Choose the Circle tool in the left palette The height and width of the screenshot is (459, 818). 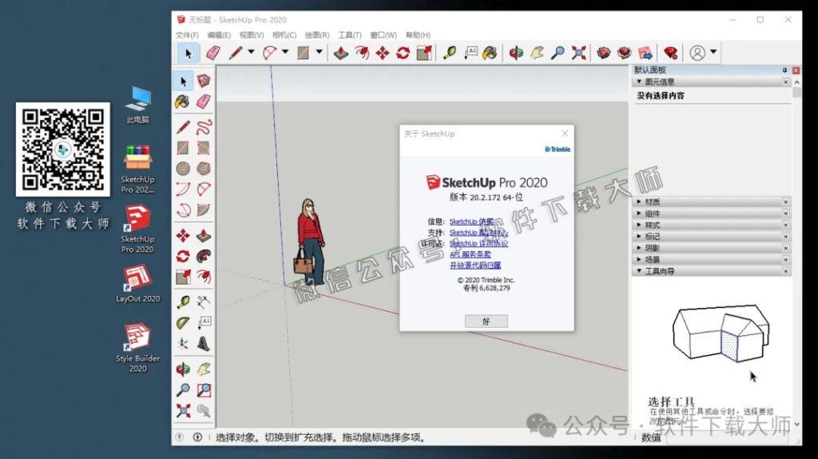(x=183, y=168)
